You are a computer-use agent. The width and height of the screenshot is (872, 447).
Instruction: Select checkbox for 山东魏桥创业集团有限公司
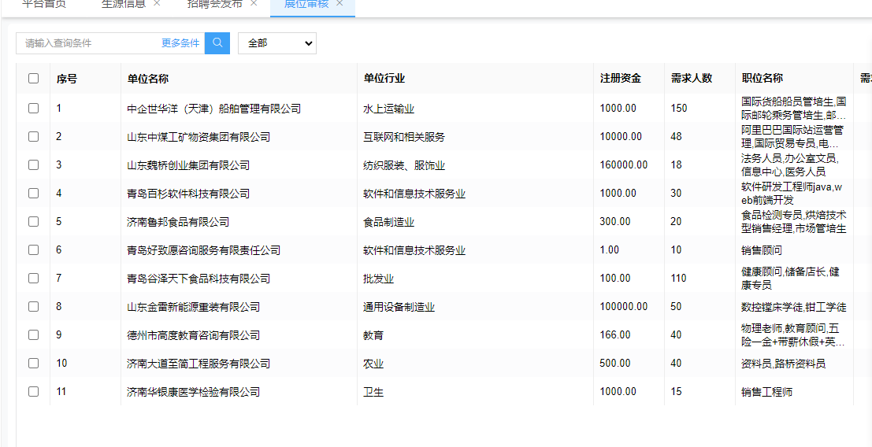[x=33, y=165]
